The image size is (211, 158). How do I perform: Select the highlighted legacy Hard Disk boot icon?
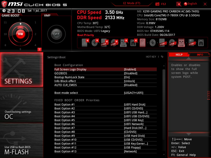142,43
